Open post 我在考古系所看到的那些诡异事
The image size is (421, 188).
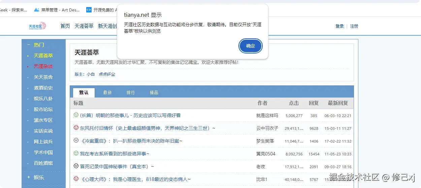pyautogui.click(x=115, y=154)
